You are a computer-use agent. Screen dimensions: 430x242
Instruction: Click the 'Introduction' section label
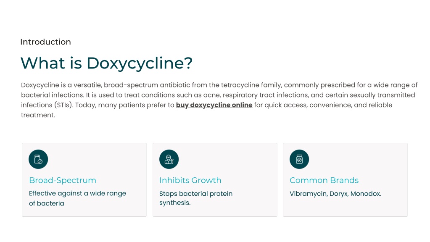point(45,42)
